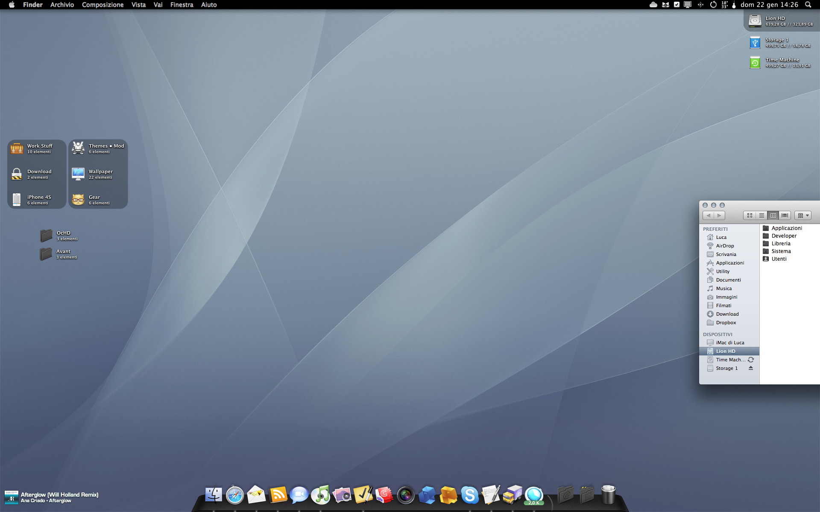The width and height of the screenshot is (820, 512).
Task: Open the gold Illustrator icon in dock
Action: 448,495
